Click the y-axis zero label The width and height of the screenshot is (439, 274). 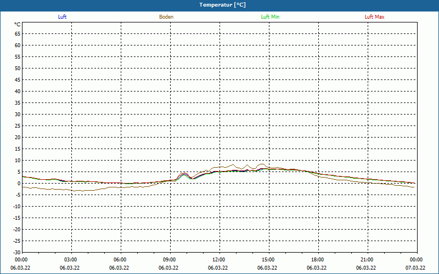coord(19,184)
